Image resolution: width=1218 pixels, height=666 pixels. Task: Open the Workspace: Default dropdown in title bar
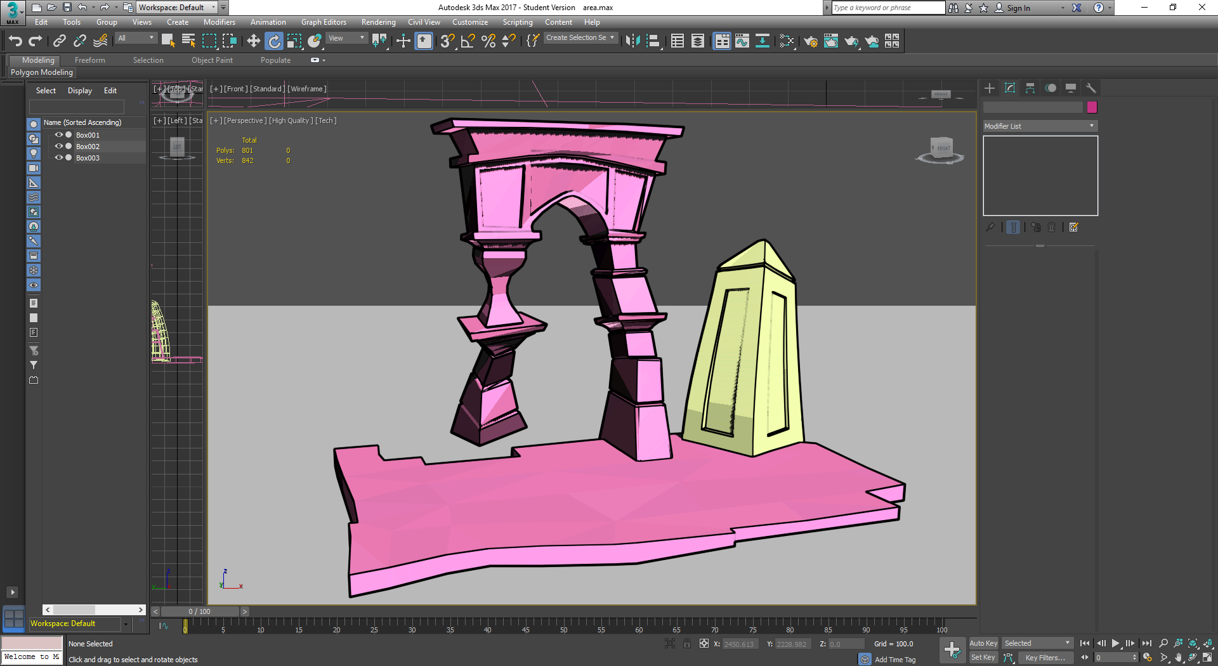tap(177, 8)
